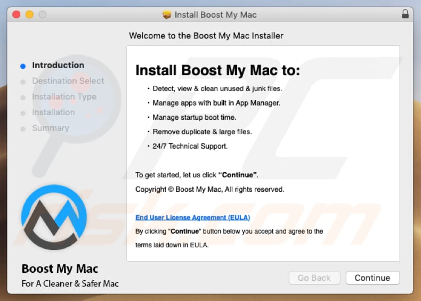Select the Summary step
This screenshot has height=301, width=421.
[51, 128]
